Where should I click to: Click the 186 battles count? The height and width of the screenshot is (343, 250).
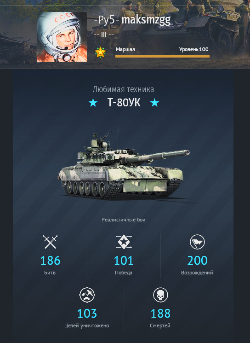click(50, 261)
